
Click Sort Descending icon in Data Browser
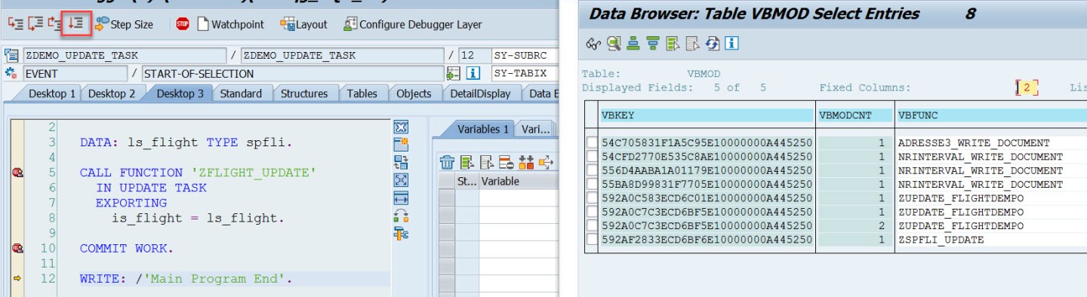(x=654, y=44)
